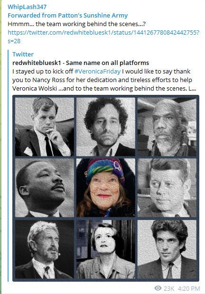Click the blue link preview sidebar line
The width and height of the screenshot is (205, 294).
point(8,165)
